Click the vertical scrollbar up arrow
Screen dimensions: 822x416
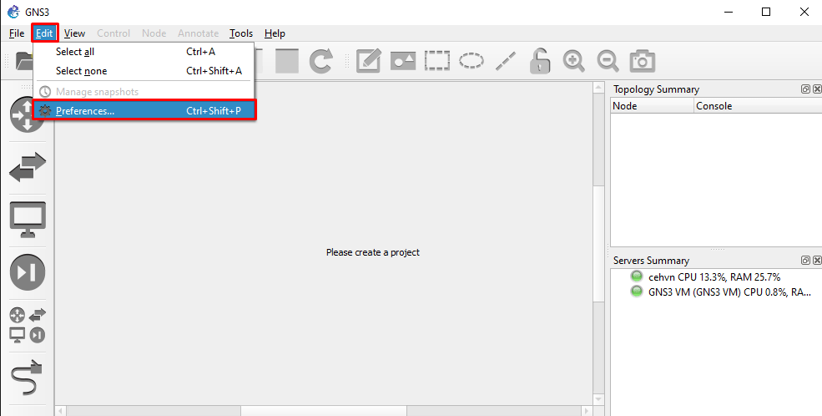[x=598, y=88]
